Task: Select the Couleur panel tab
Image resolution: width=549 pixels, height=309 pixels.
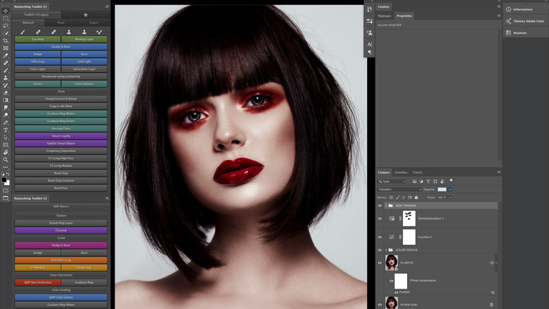Action: (x=384, y=6)
